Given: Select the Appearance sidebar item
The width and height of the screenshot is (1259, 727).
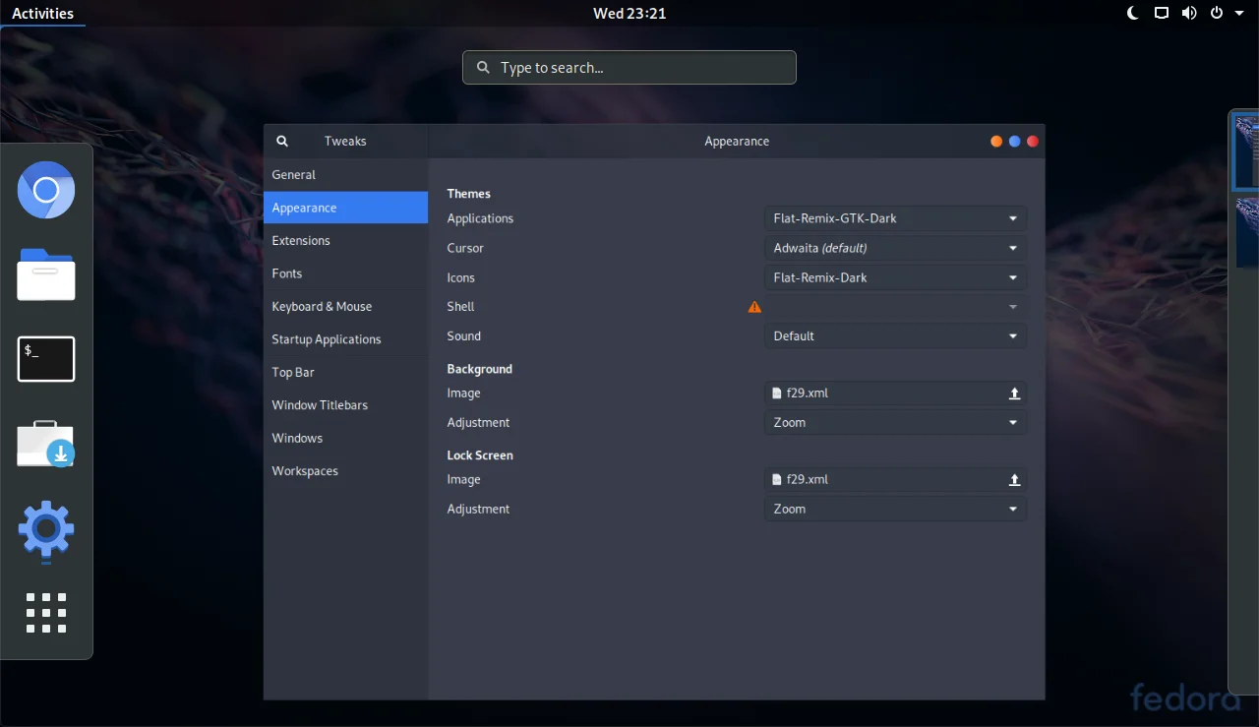Looking at the screenshot, I should point(345,208).
